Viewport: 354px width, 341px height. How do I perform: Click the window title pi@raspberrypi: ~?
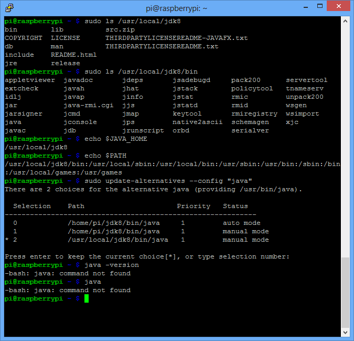(x=176, y=8)
